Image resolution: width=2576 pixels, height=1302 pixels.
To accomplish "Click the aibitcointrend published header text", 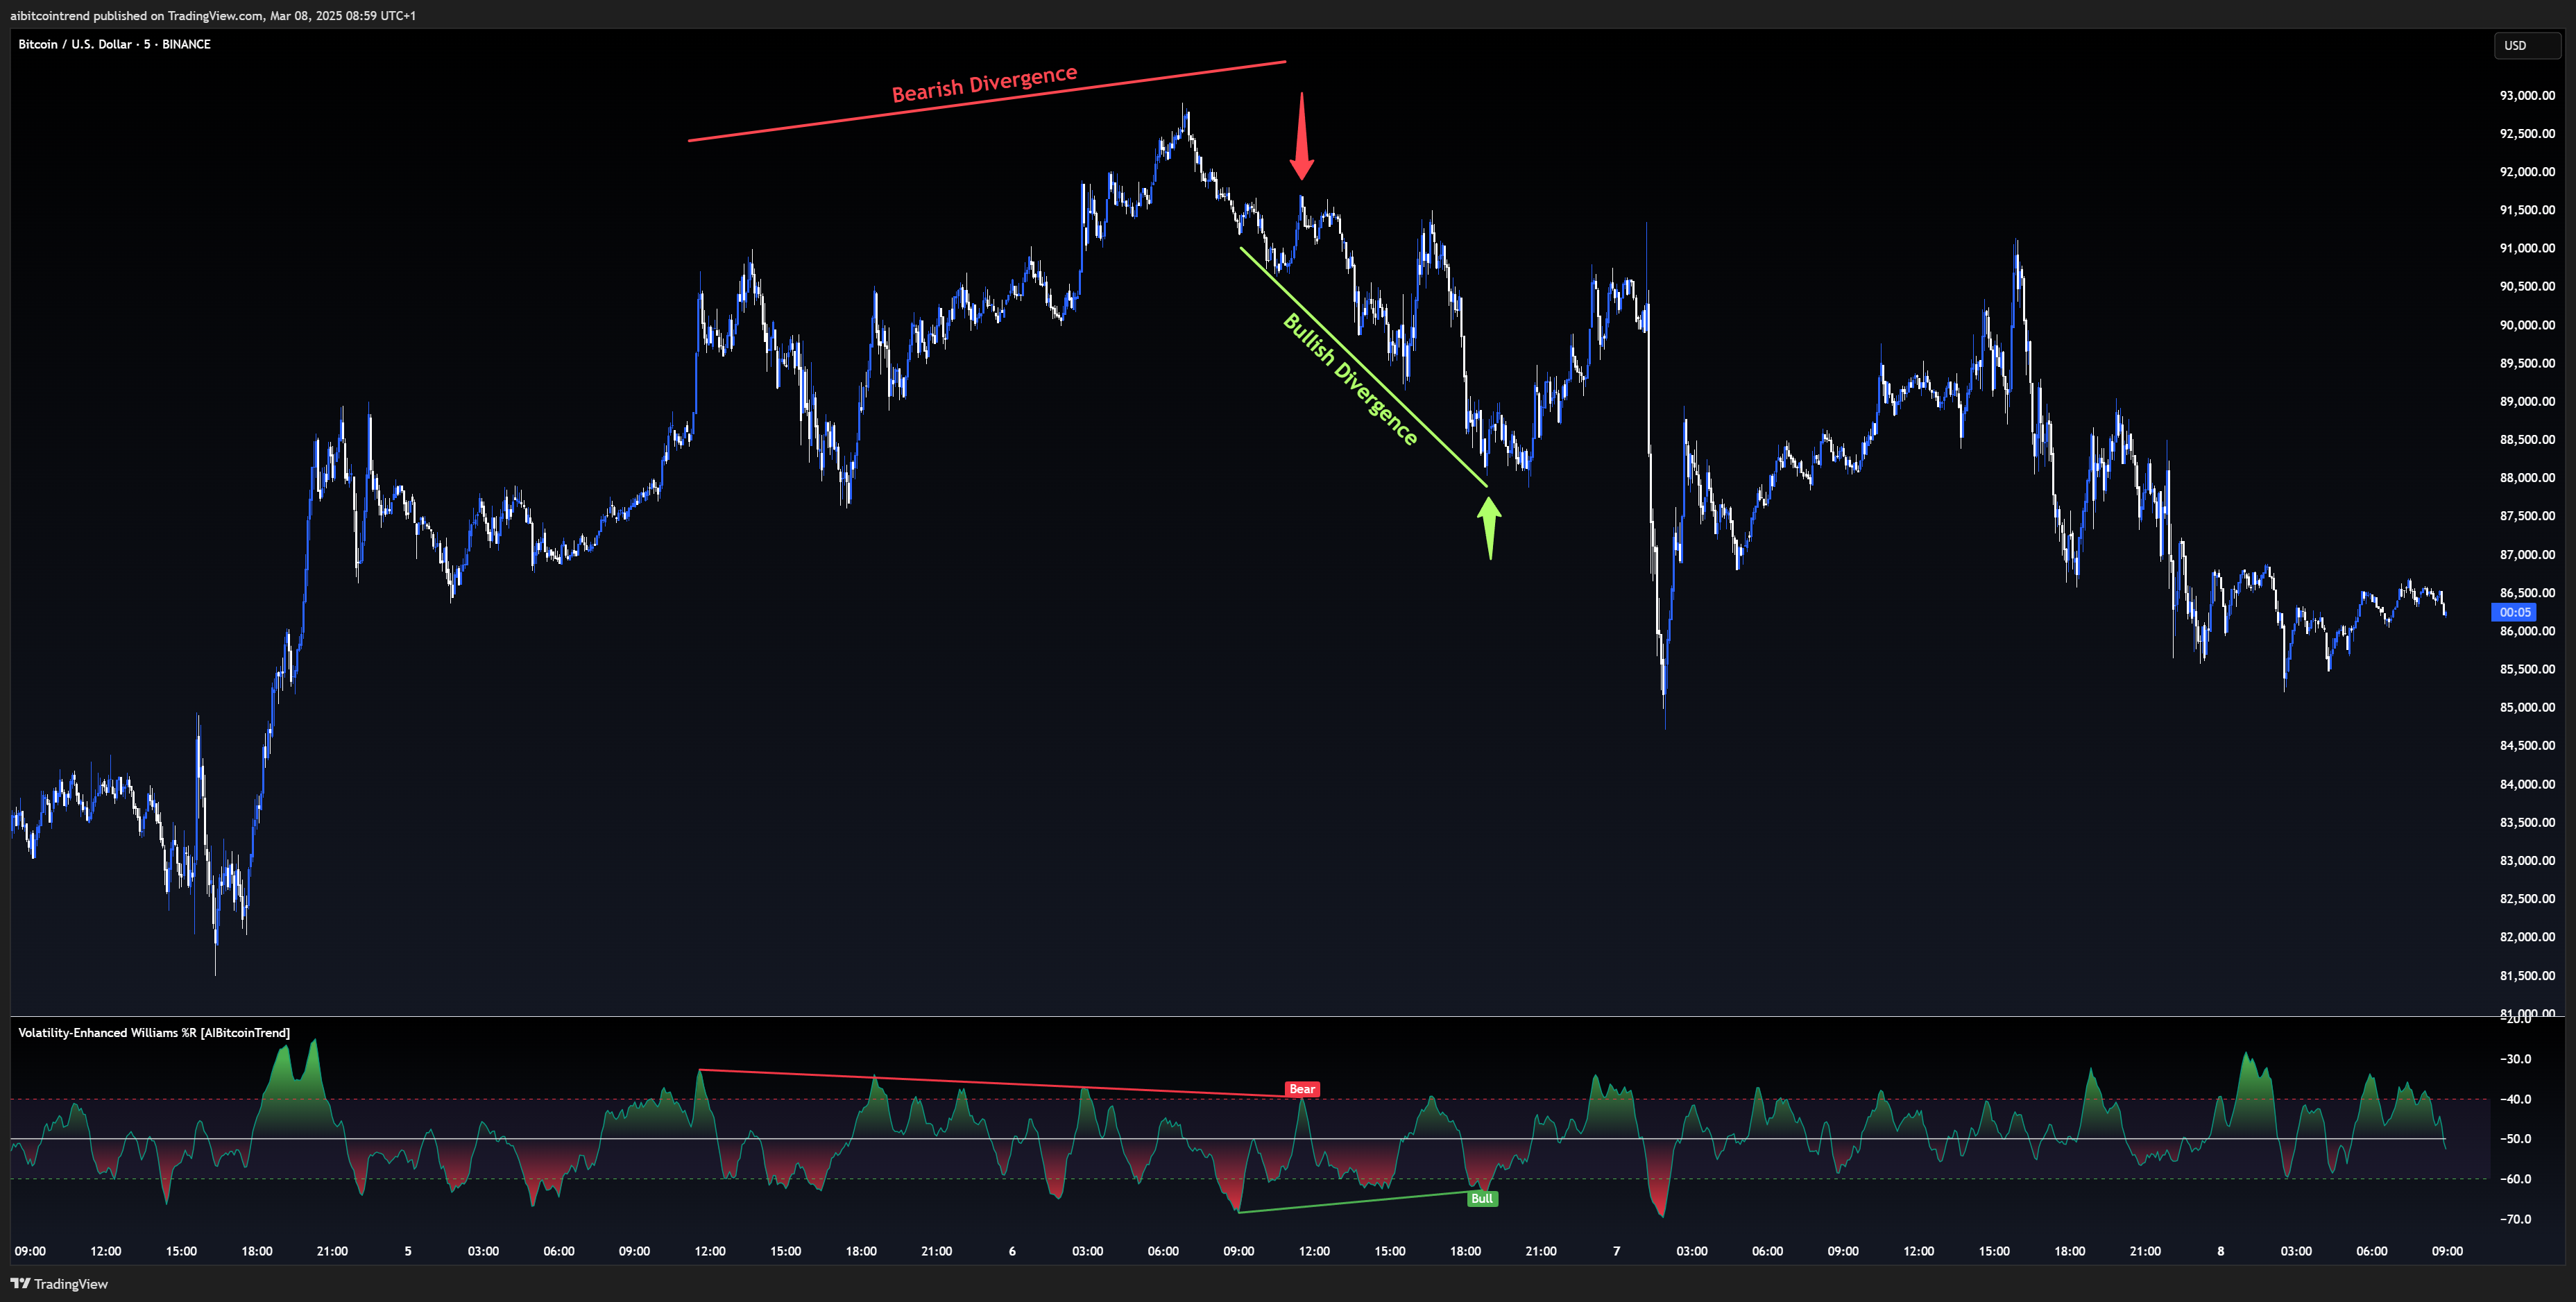I will click(213, 16).
